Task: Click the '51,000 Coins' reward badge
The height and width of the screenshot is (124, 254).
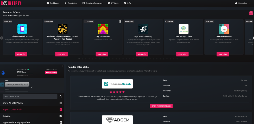Action: pyautogui.click(x=49, y=21)
